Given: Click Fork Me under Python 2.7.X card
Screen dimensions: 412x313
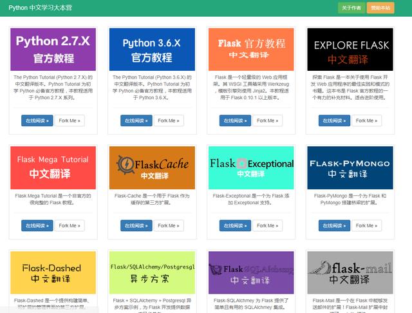Looking at the screenshot, I should pos(70,120).
